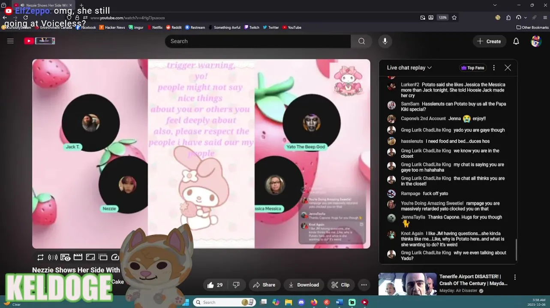
Task: Like the video with thumbs up
Action: click(215, 285)
